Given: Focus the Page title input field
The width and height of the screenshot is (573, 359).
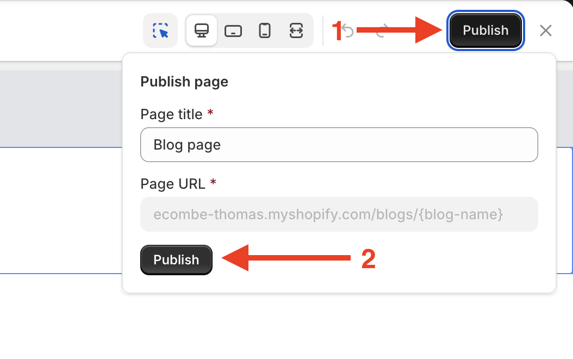Looking at the screenshot, I should coord(339,145).
